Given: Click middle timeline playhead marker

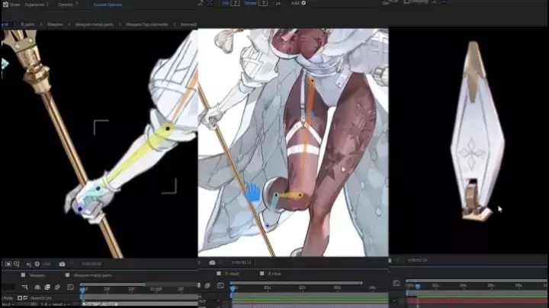Looking at the screenshot, I should tap(233, 288).
